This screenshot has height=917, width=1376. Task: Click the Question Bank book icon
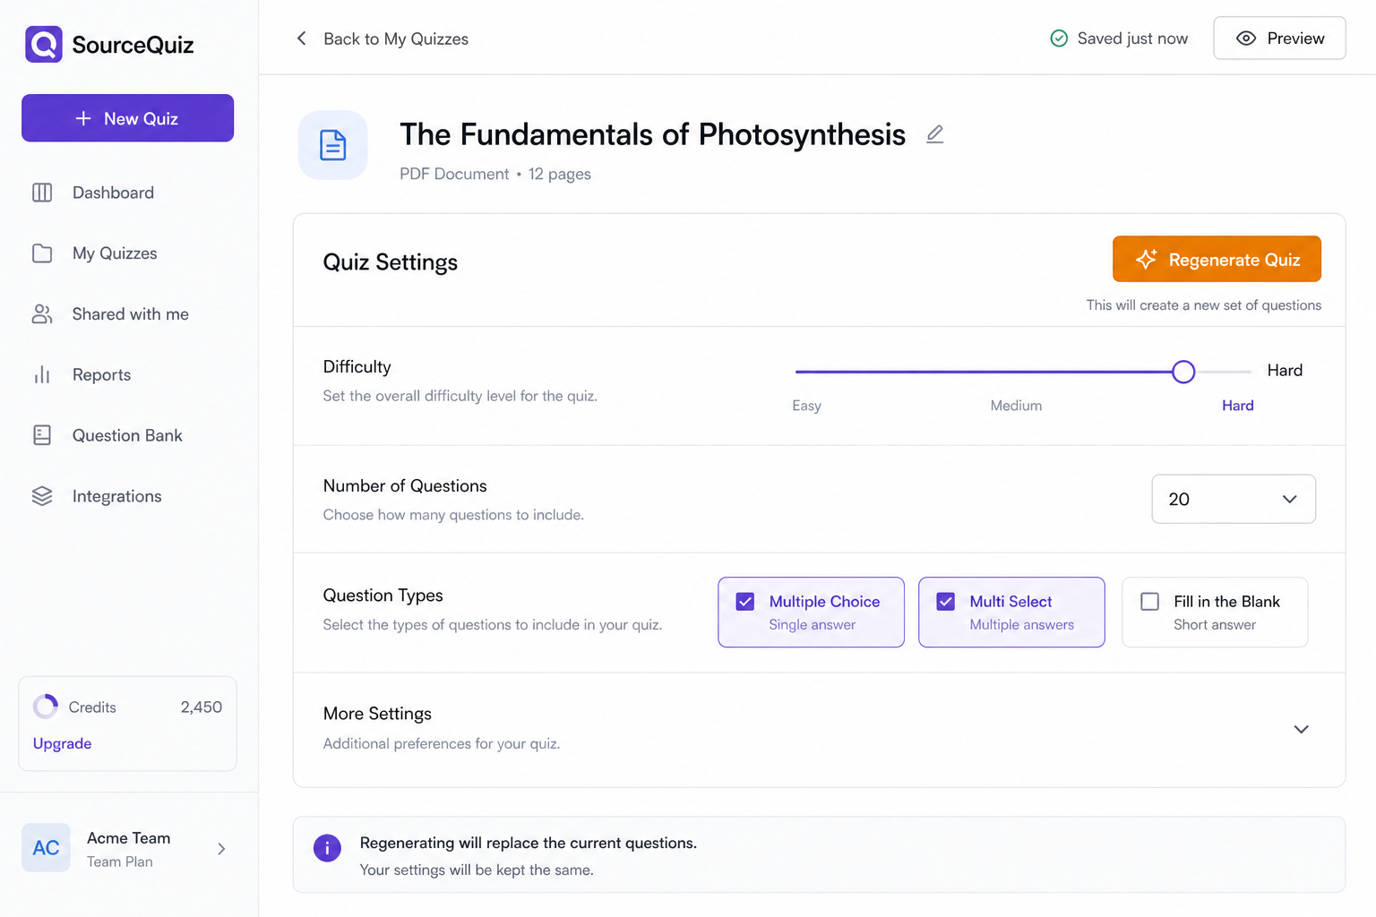(x=42, y=435)
